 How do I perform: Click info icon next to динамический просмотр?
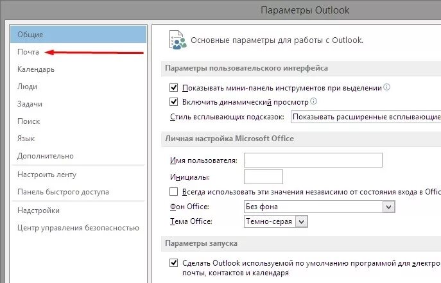tap(314, 101)
